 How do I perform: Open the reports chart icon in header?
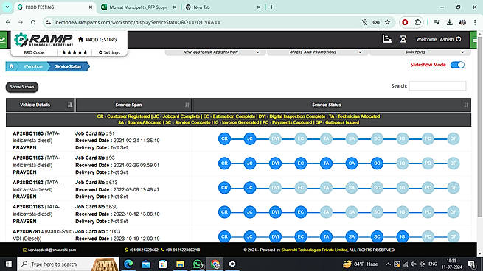(387, 39)
